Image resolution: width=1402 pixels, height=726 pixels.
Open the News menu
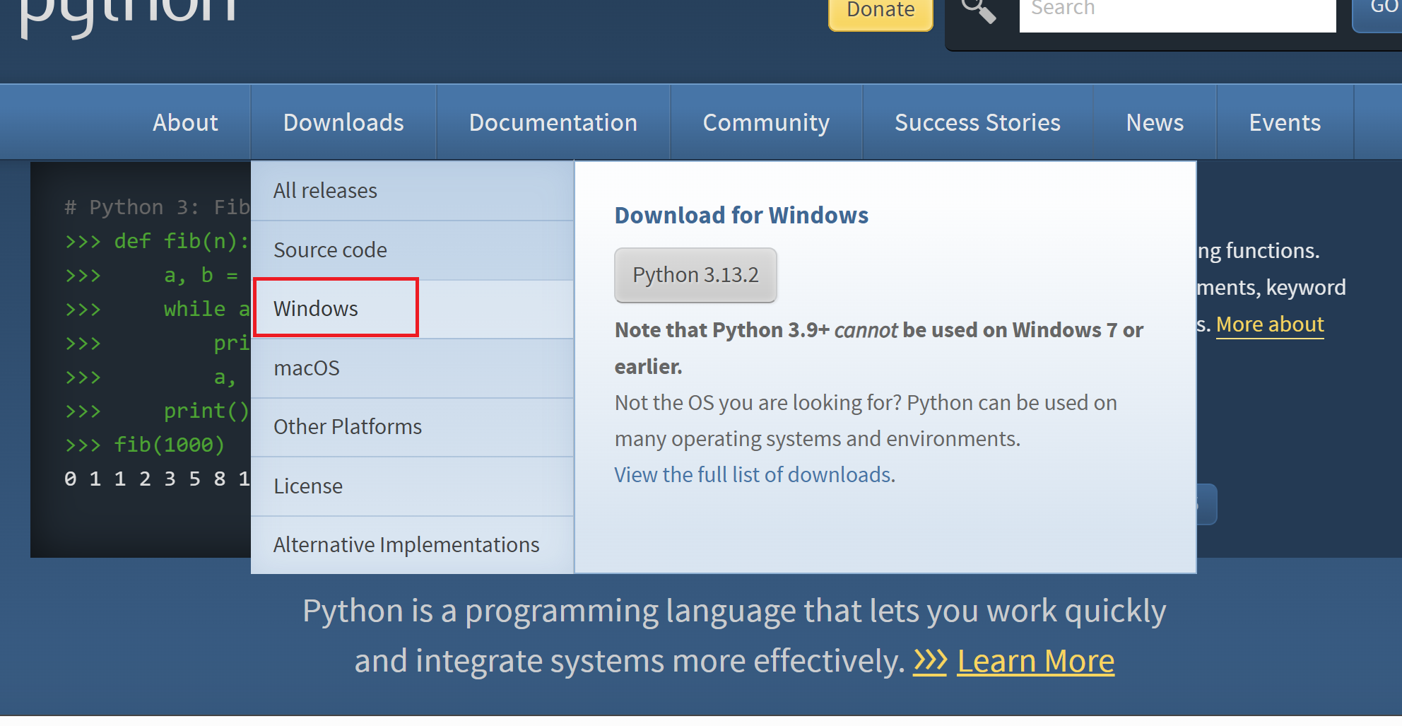point(1155,122)
